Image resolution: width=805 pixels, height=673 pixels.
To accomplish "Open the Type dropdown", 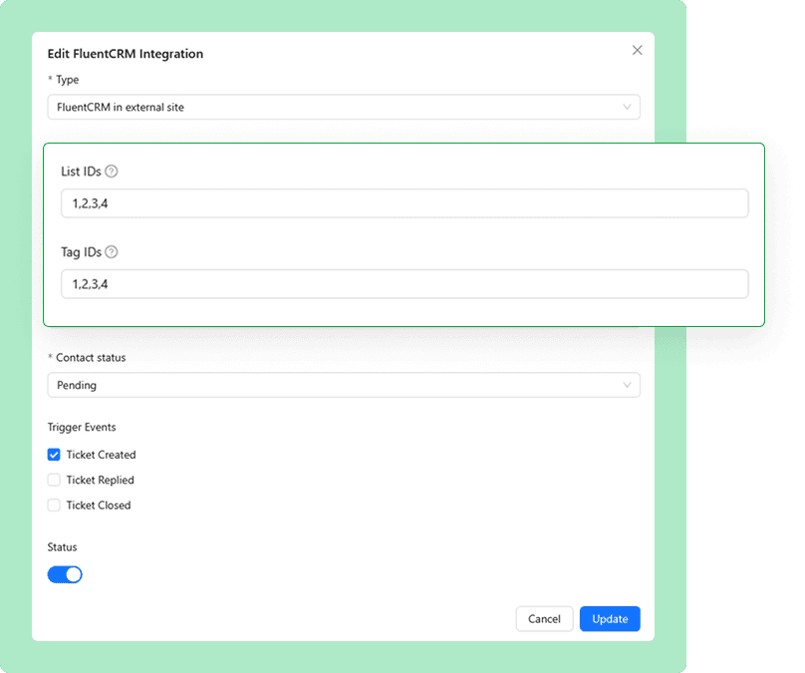I will [344, 107].
